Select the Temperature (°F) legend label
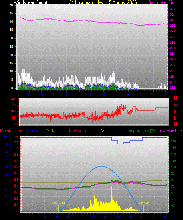Image resolution: width=183 pixels, height=220 pixels. point(141,131)
